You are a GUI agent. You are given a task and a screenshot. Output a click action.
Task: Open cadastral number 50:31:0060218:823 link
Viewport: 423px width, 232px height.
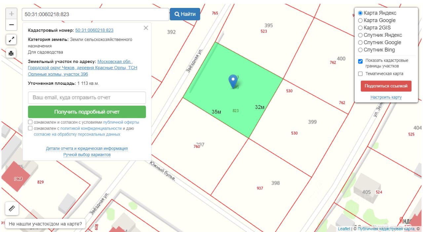[x=94, y=30]
